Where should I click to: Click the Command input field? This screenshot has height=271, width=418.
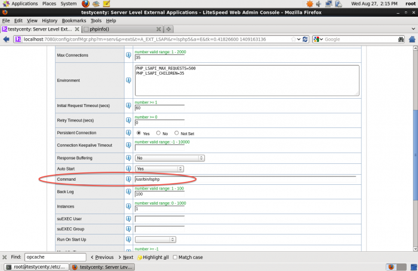[245, 179]
